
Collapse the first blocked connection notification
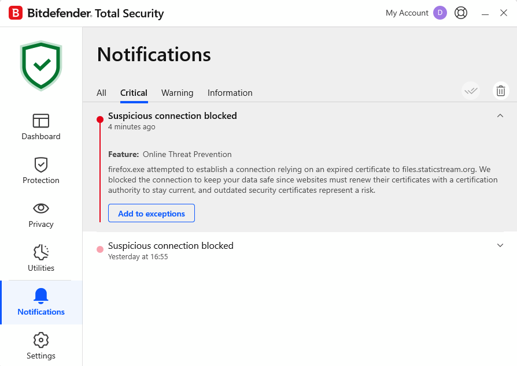click(x=500, y=116)
